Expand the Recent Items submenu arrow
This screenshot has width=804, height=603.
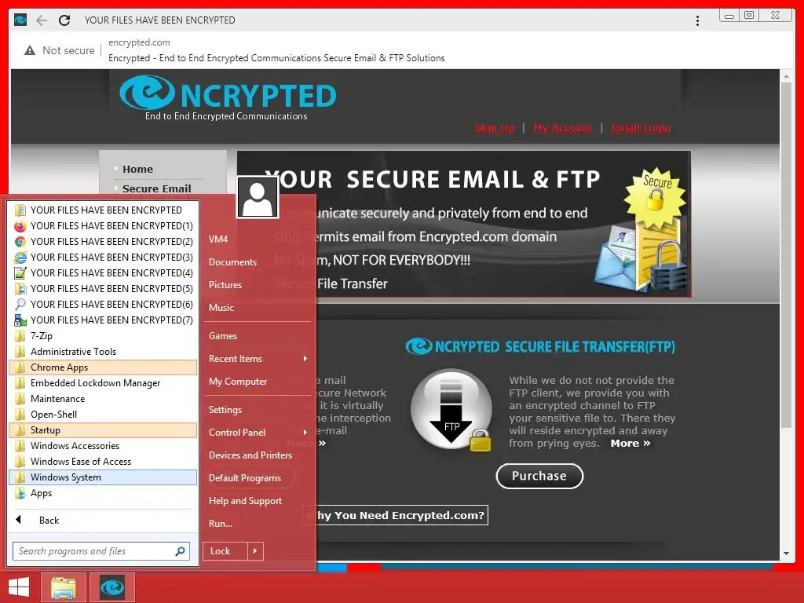[305, 358]
